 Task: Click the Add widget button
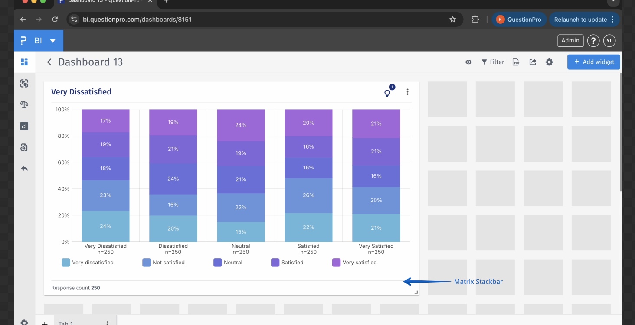click(593, 62)
